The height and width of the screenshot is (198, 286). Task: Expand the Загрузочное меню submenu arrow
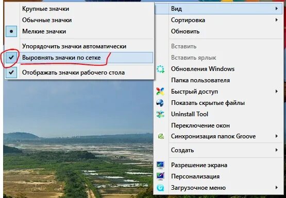click(x=277, y=187)
